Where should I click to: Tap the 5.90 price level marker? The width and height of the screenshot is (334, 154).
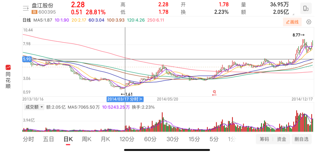tap(27, 59)
